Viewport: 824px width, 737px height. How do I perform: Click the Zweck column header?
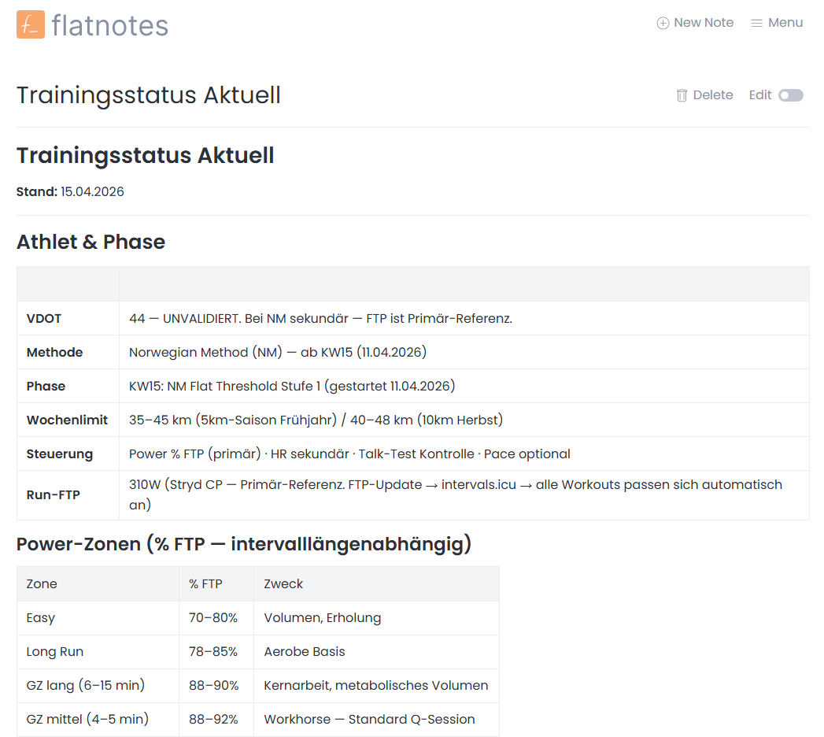click(283, 584)
